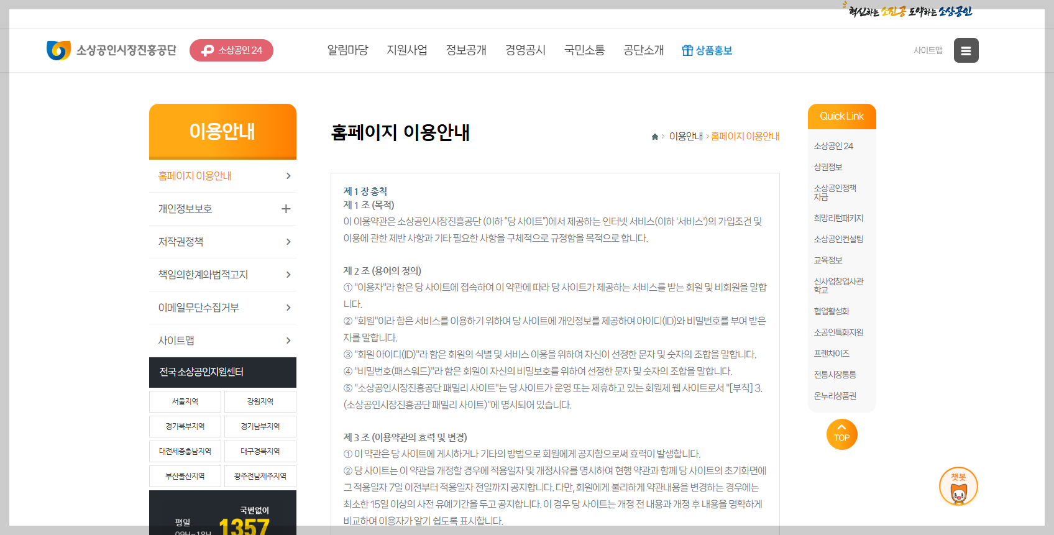Select the 광주전남제주지역 button
Viewport: 1054px width, 535px height.
[260, 476]
